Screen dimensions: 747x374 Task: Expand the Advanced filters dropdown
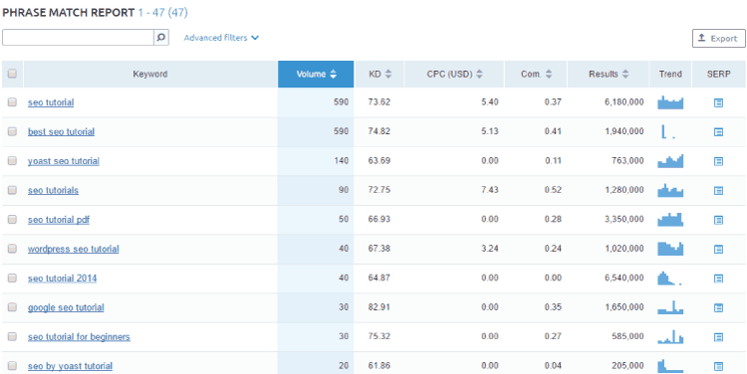point(221,38)
